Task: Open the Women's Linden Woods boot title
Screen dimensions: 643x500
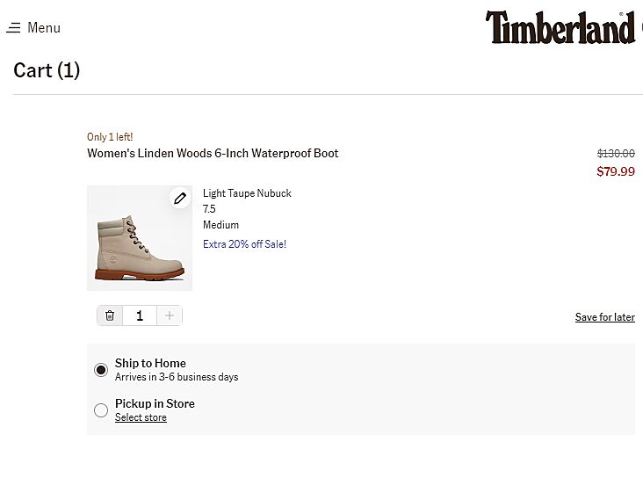Action: 213,153
